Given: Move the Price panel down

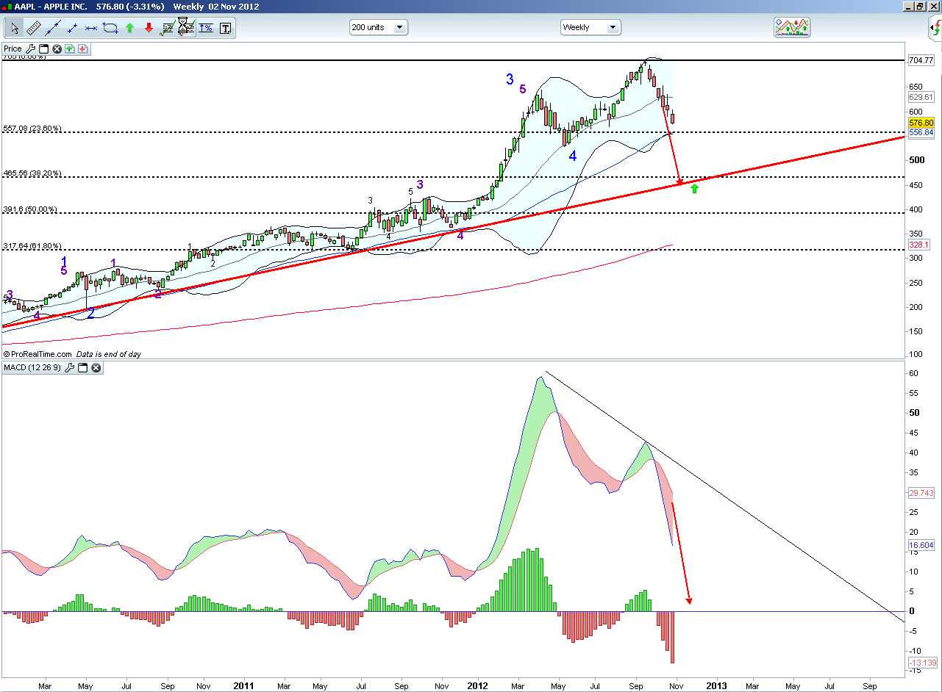Looking at the screenshot, I should click(x=82, y=49).
